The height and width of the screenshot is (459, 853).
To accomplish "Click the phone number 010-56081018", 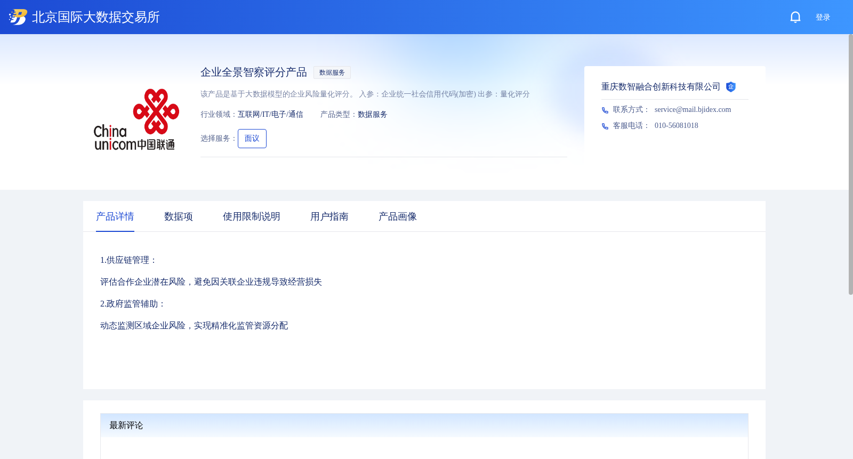I will pyautogui.click(x=676, y=126).
